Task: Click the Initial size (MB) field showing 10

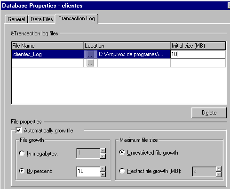Action: click(x=198, y=54)
